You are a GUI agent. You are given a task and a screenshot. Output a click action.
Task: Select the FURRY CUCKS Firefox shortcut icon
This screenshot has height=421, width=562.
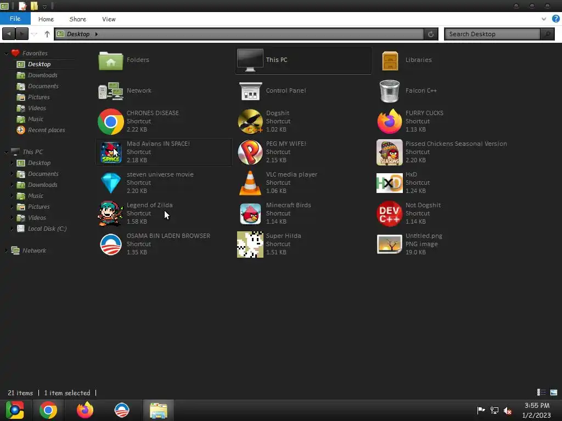point(390,121)
